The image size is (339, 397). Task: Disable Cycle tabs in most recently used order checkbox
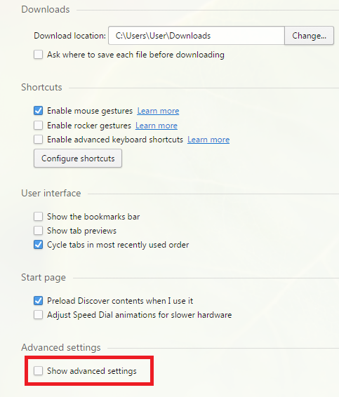pos(39,245)
